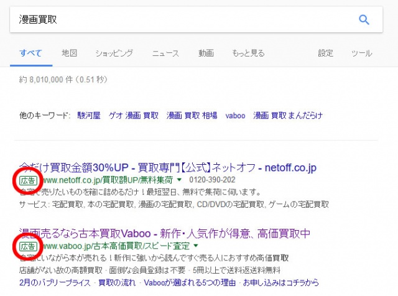
Task: Open the ネットオフ netoff.co.jp ad title
Action: click(x=168, y=167)
